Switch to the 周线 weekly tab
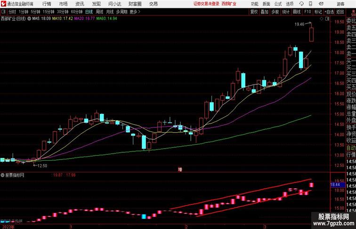This screenshot has width=356, height=229. [x=99, y=12]
